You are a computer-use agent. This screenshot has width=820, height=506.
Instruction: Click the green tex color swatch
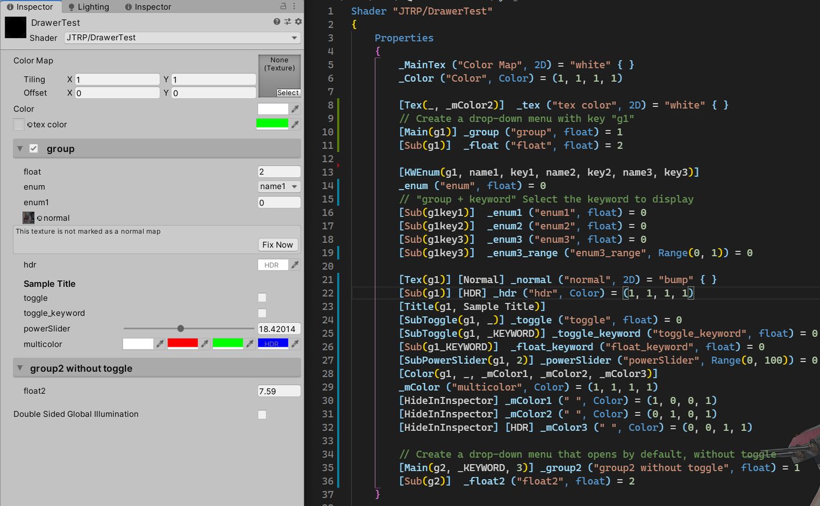(272, 124)
